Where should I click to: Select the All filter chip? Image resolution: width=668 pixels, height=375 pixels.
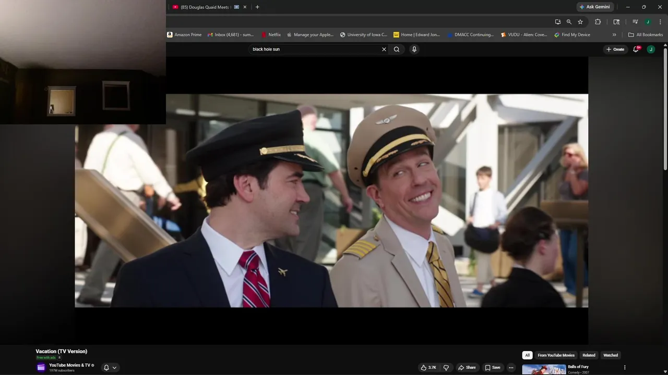point(527,355)
